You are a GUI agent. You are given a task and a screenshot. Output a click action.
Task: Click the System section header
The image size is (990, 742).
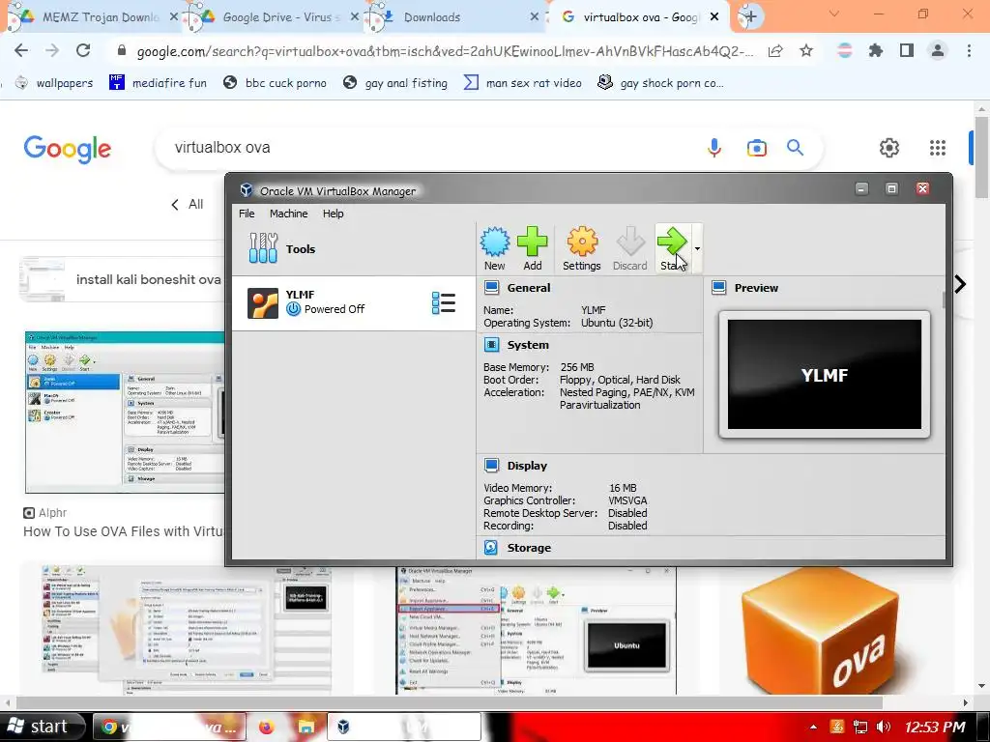pyautogui.click(x=528, y=345)
